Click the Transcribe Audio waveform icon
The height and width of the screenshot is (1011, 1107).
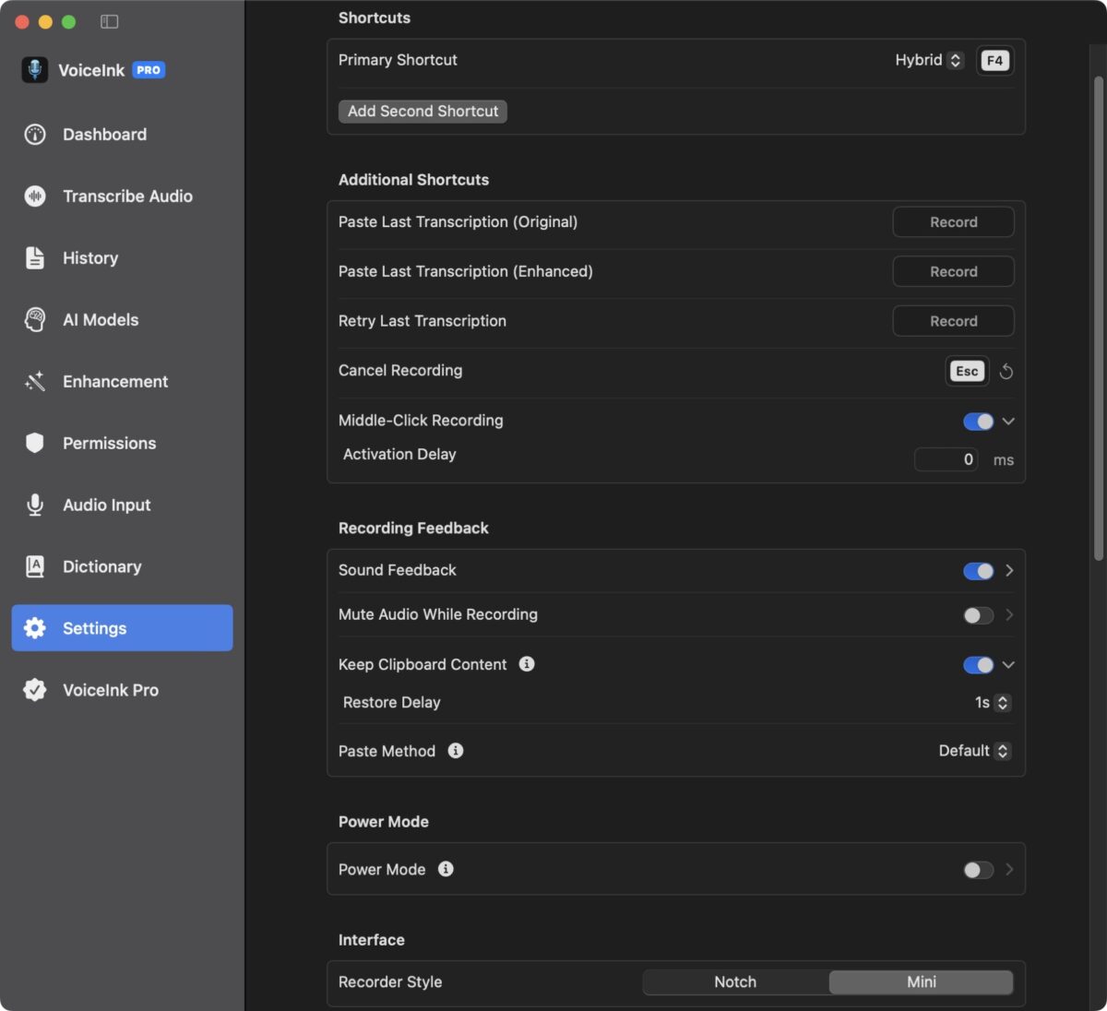35,196
